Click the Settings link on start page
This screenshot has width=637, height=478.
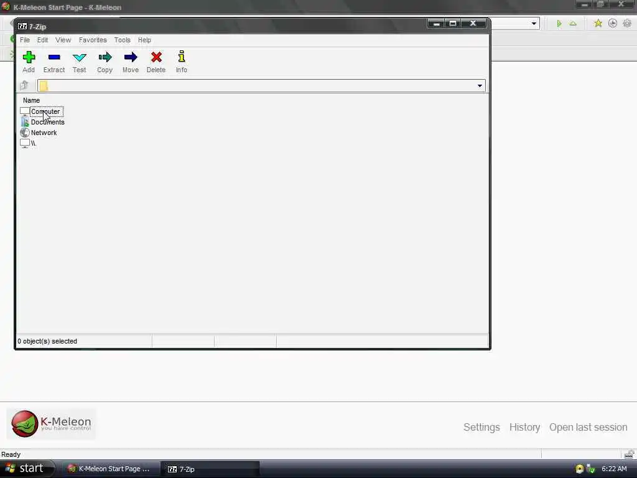tap(481, 427)
